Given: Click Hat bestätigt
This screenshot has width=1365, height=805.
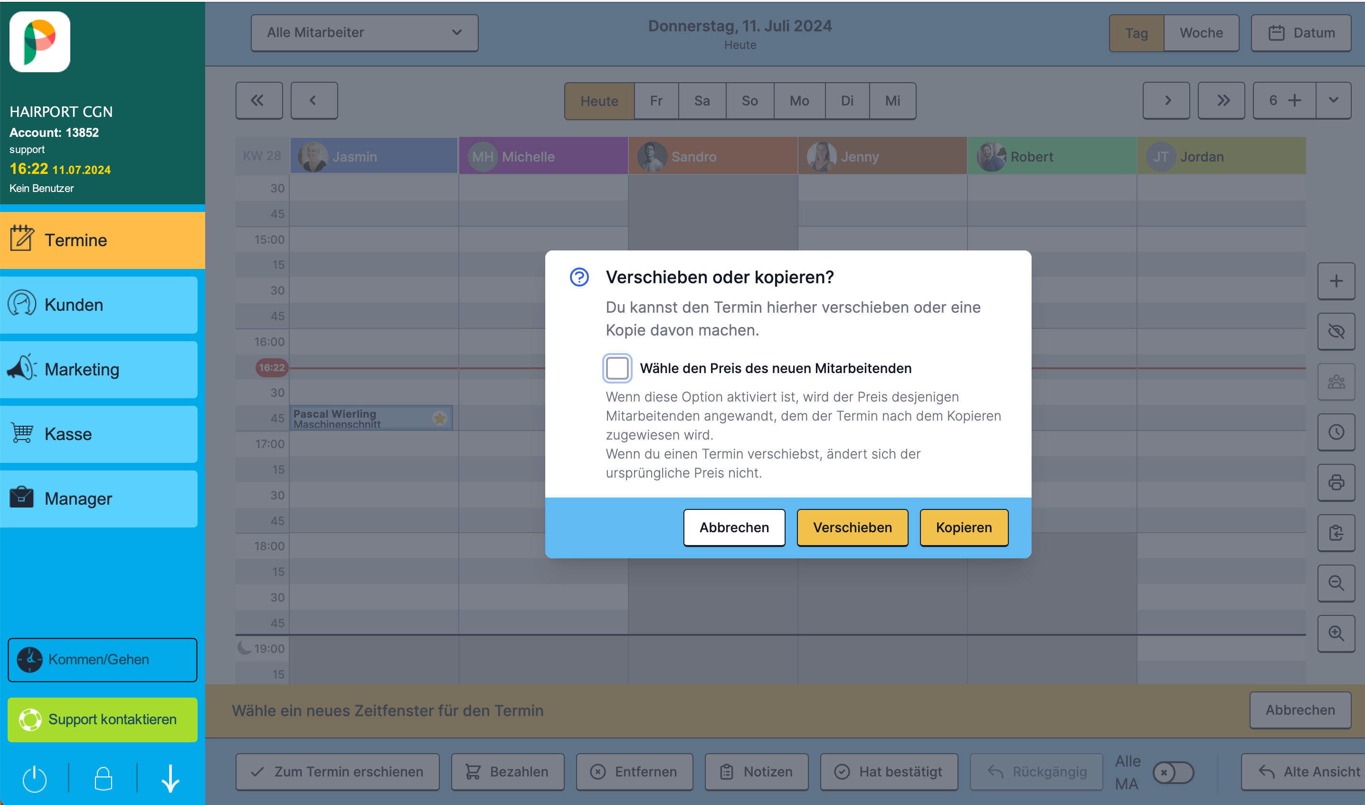Looking at the screenshot, I should [889, 772].
